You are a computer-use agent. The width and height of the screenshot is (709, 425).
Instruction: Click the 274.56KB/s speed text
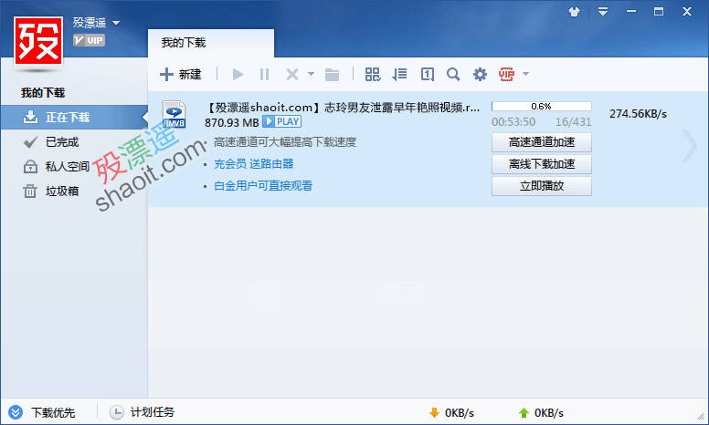click(x=638, y=114)
